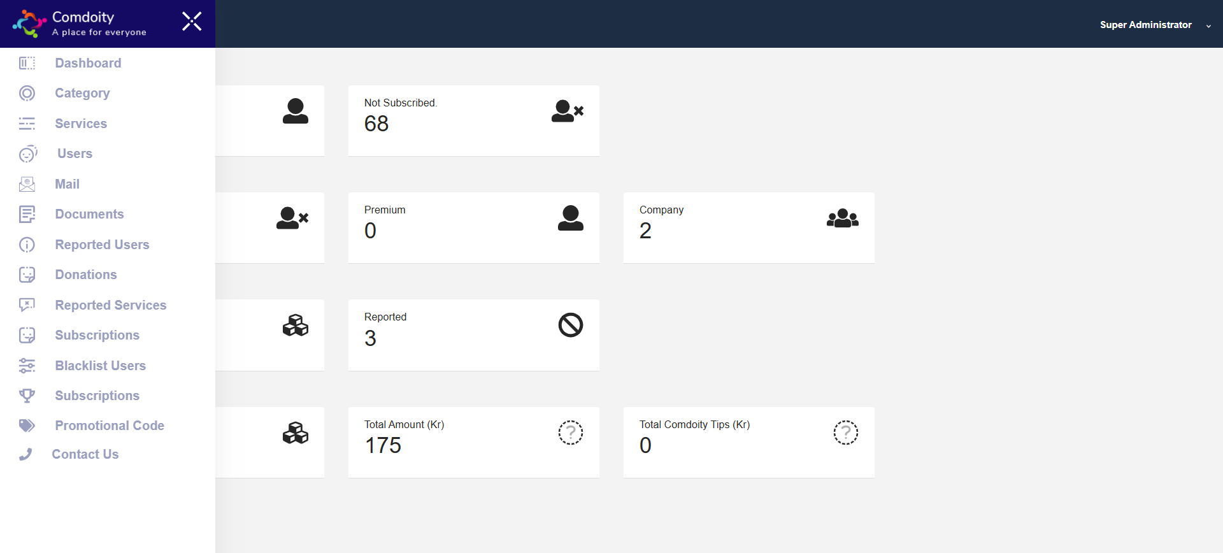Go to the Users page
This screenshot has height=553, width=1223.
[75, 154]
